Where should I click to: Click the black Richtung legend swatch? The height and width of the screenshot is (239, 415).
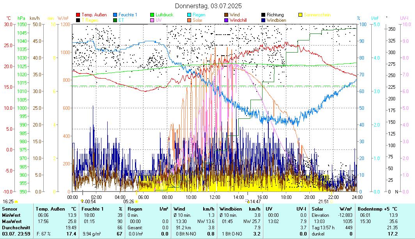coord(263,15)
